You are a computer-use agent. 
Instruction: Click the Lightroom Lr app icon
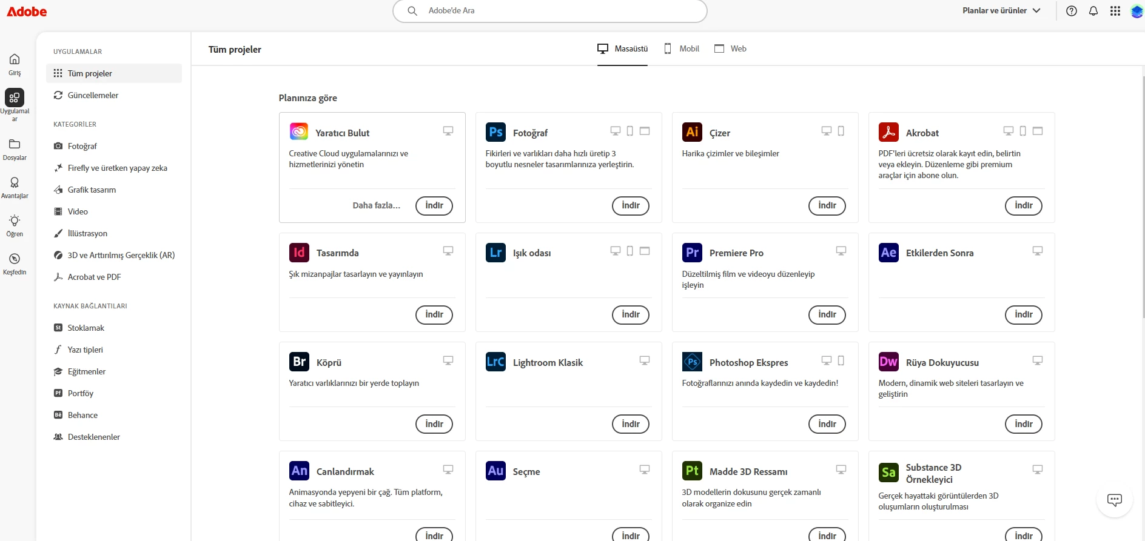click(495, 253)
